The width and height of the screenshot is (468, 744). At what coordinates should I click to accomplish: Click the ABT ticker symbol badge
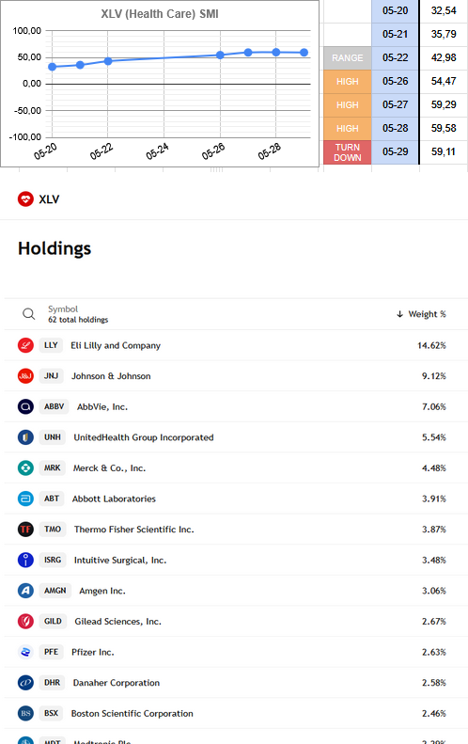[52, 499]
